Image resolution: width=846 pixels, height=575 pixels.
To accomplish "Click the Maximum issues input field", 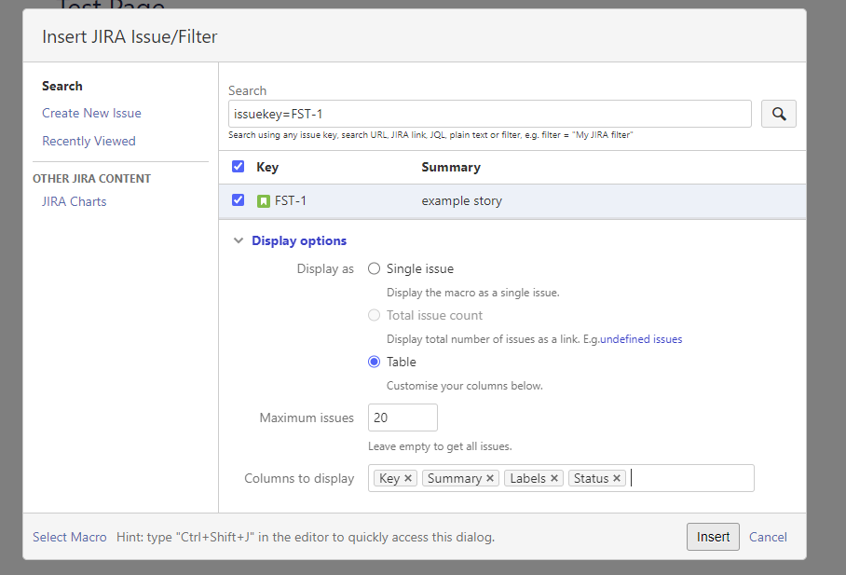I will pyautogui.click(x=403, y=418).
